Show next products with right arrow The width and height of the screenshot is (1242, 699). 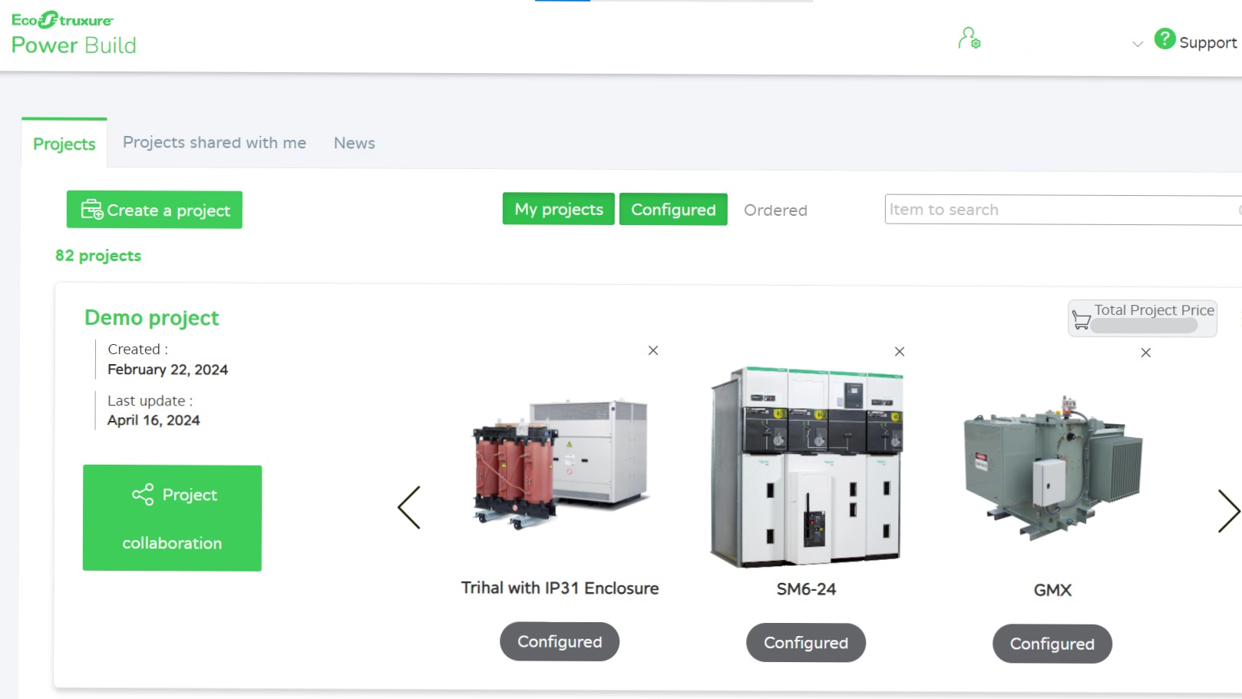[1228, 512]
